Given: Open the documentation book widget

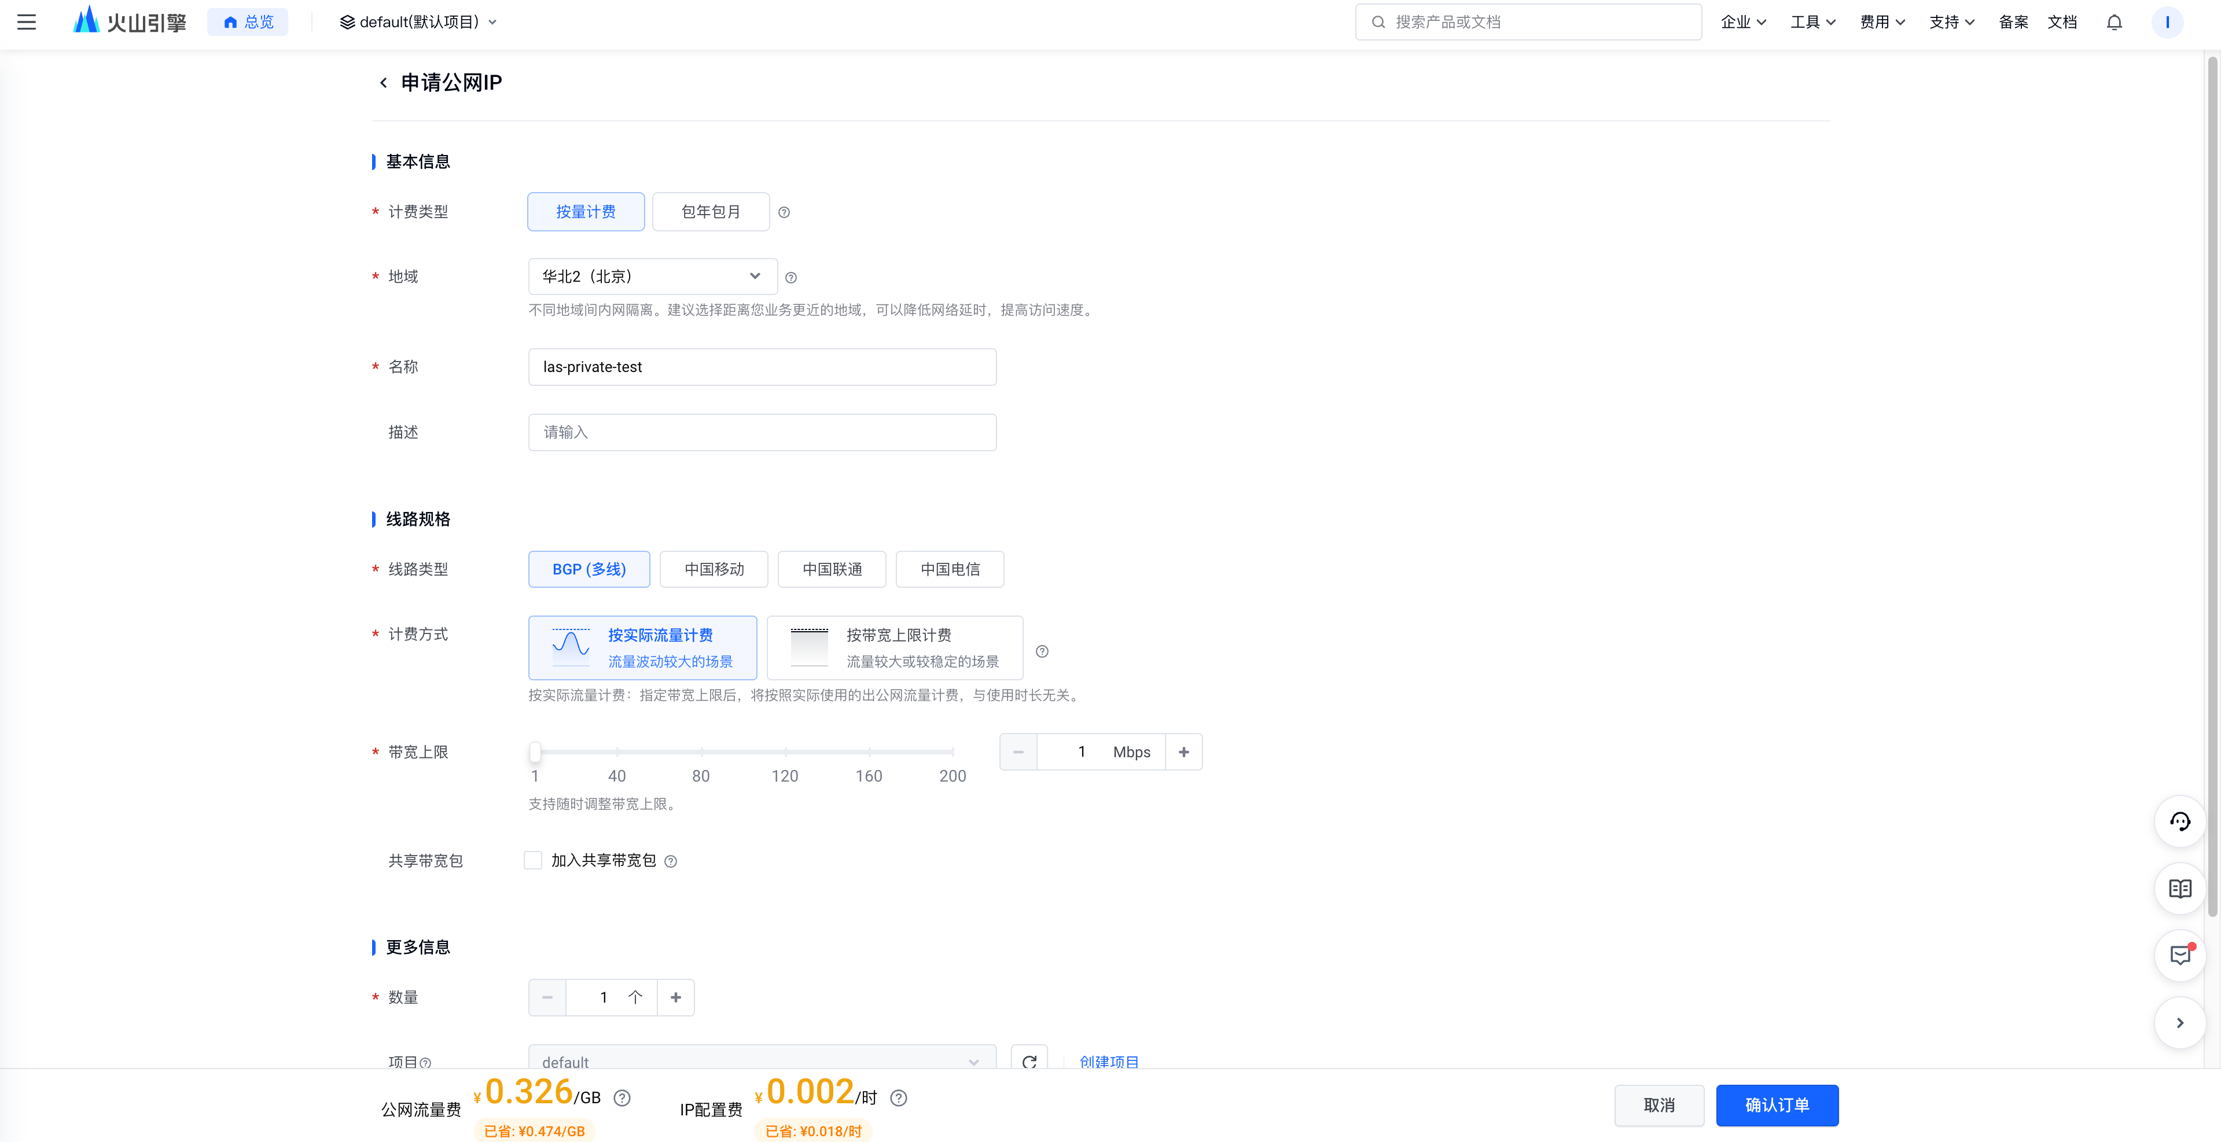Looking at the screenshot, I should click(x=2179, y=889).
